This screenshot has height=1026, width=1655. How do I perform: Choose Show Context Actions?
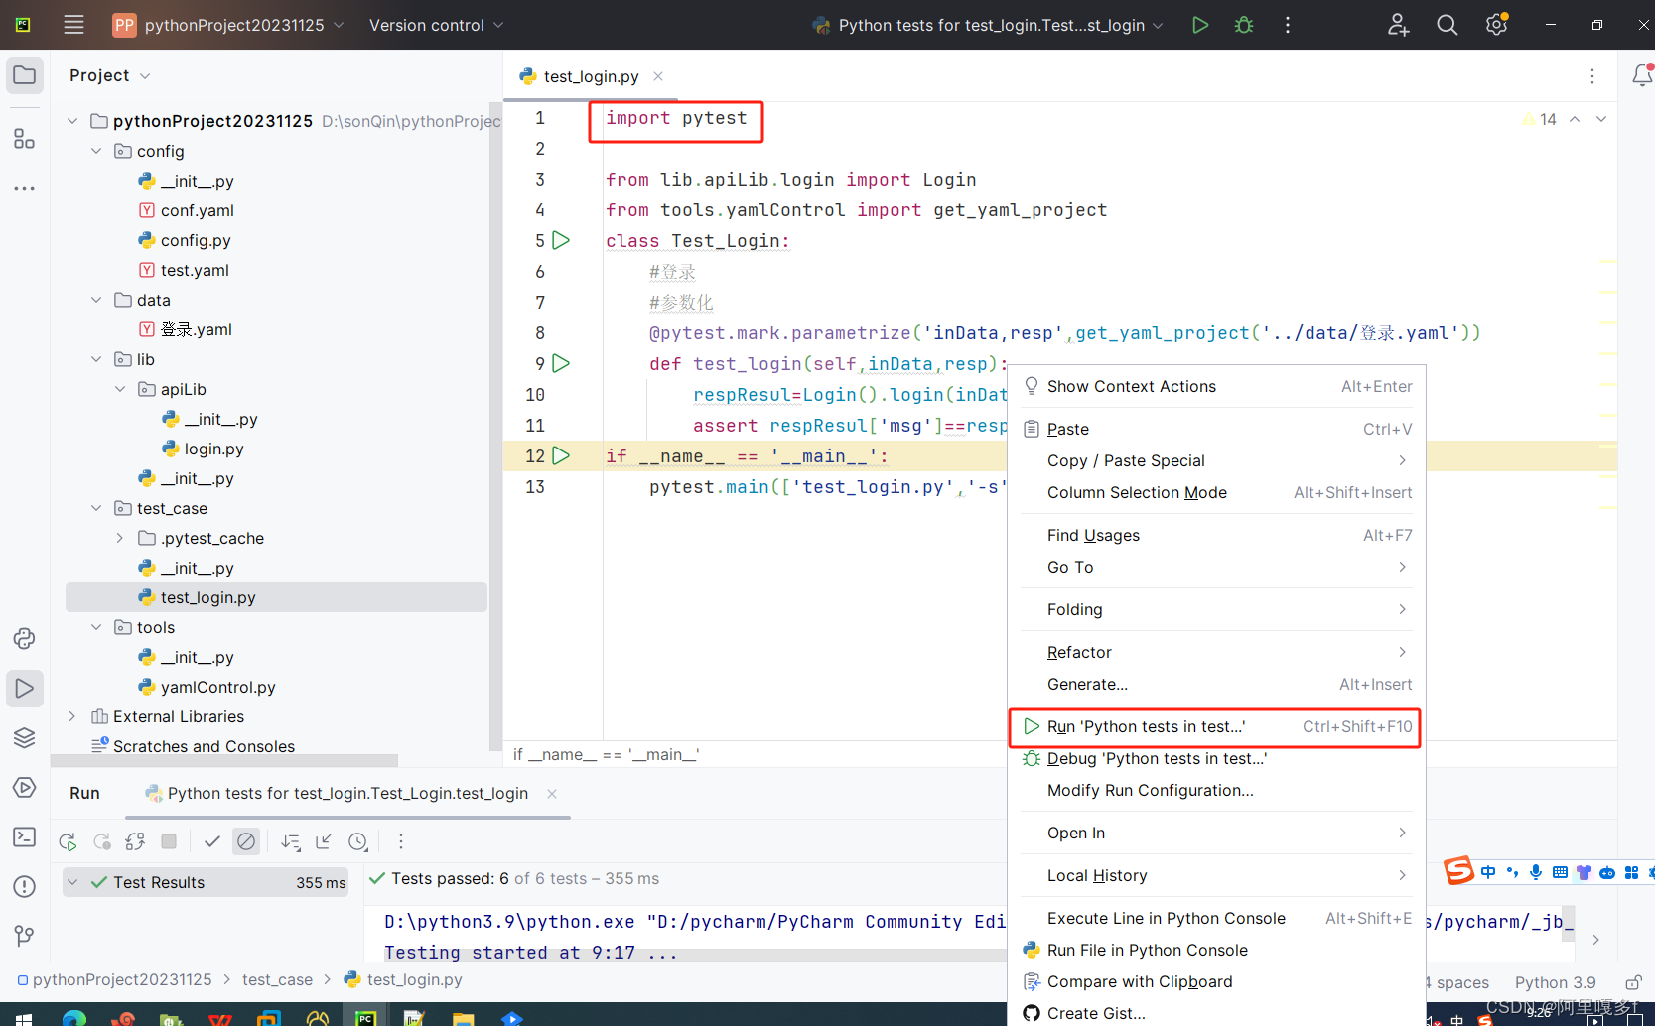click(1217, 386)
